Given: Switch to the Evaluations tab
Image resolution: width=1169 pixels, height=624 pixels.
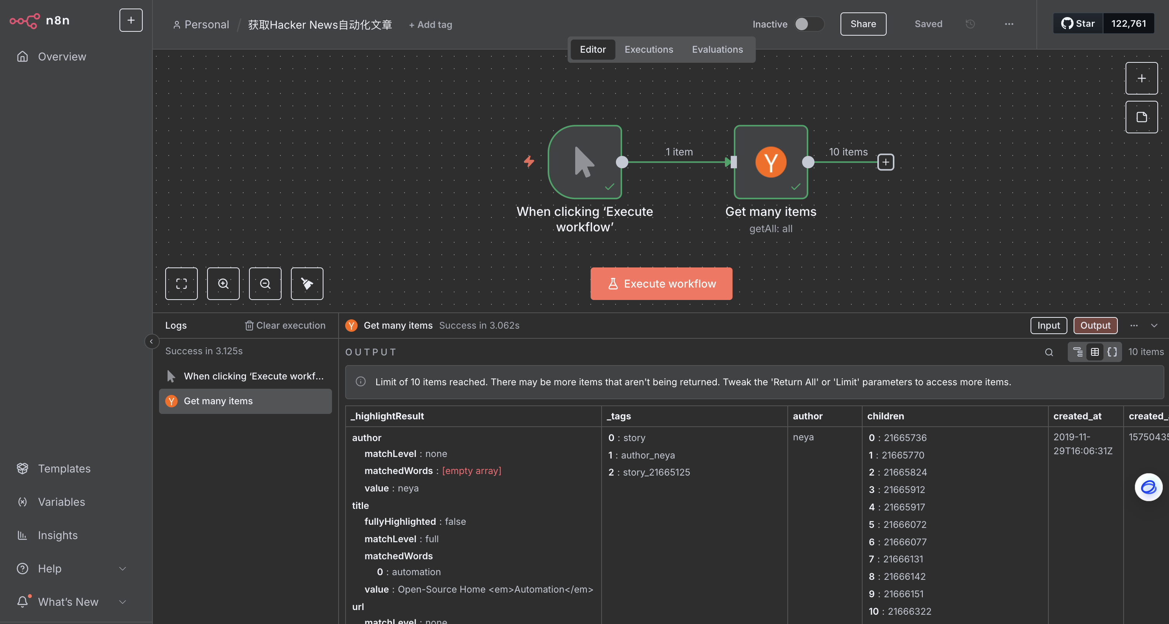Looking at the screenshot, I should tap(718, 50).
